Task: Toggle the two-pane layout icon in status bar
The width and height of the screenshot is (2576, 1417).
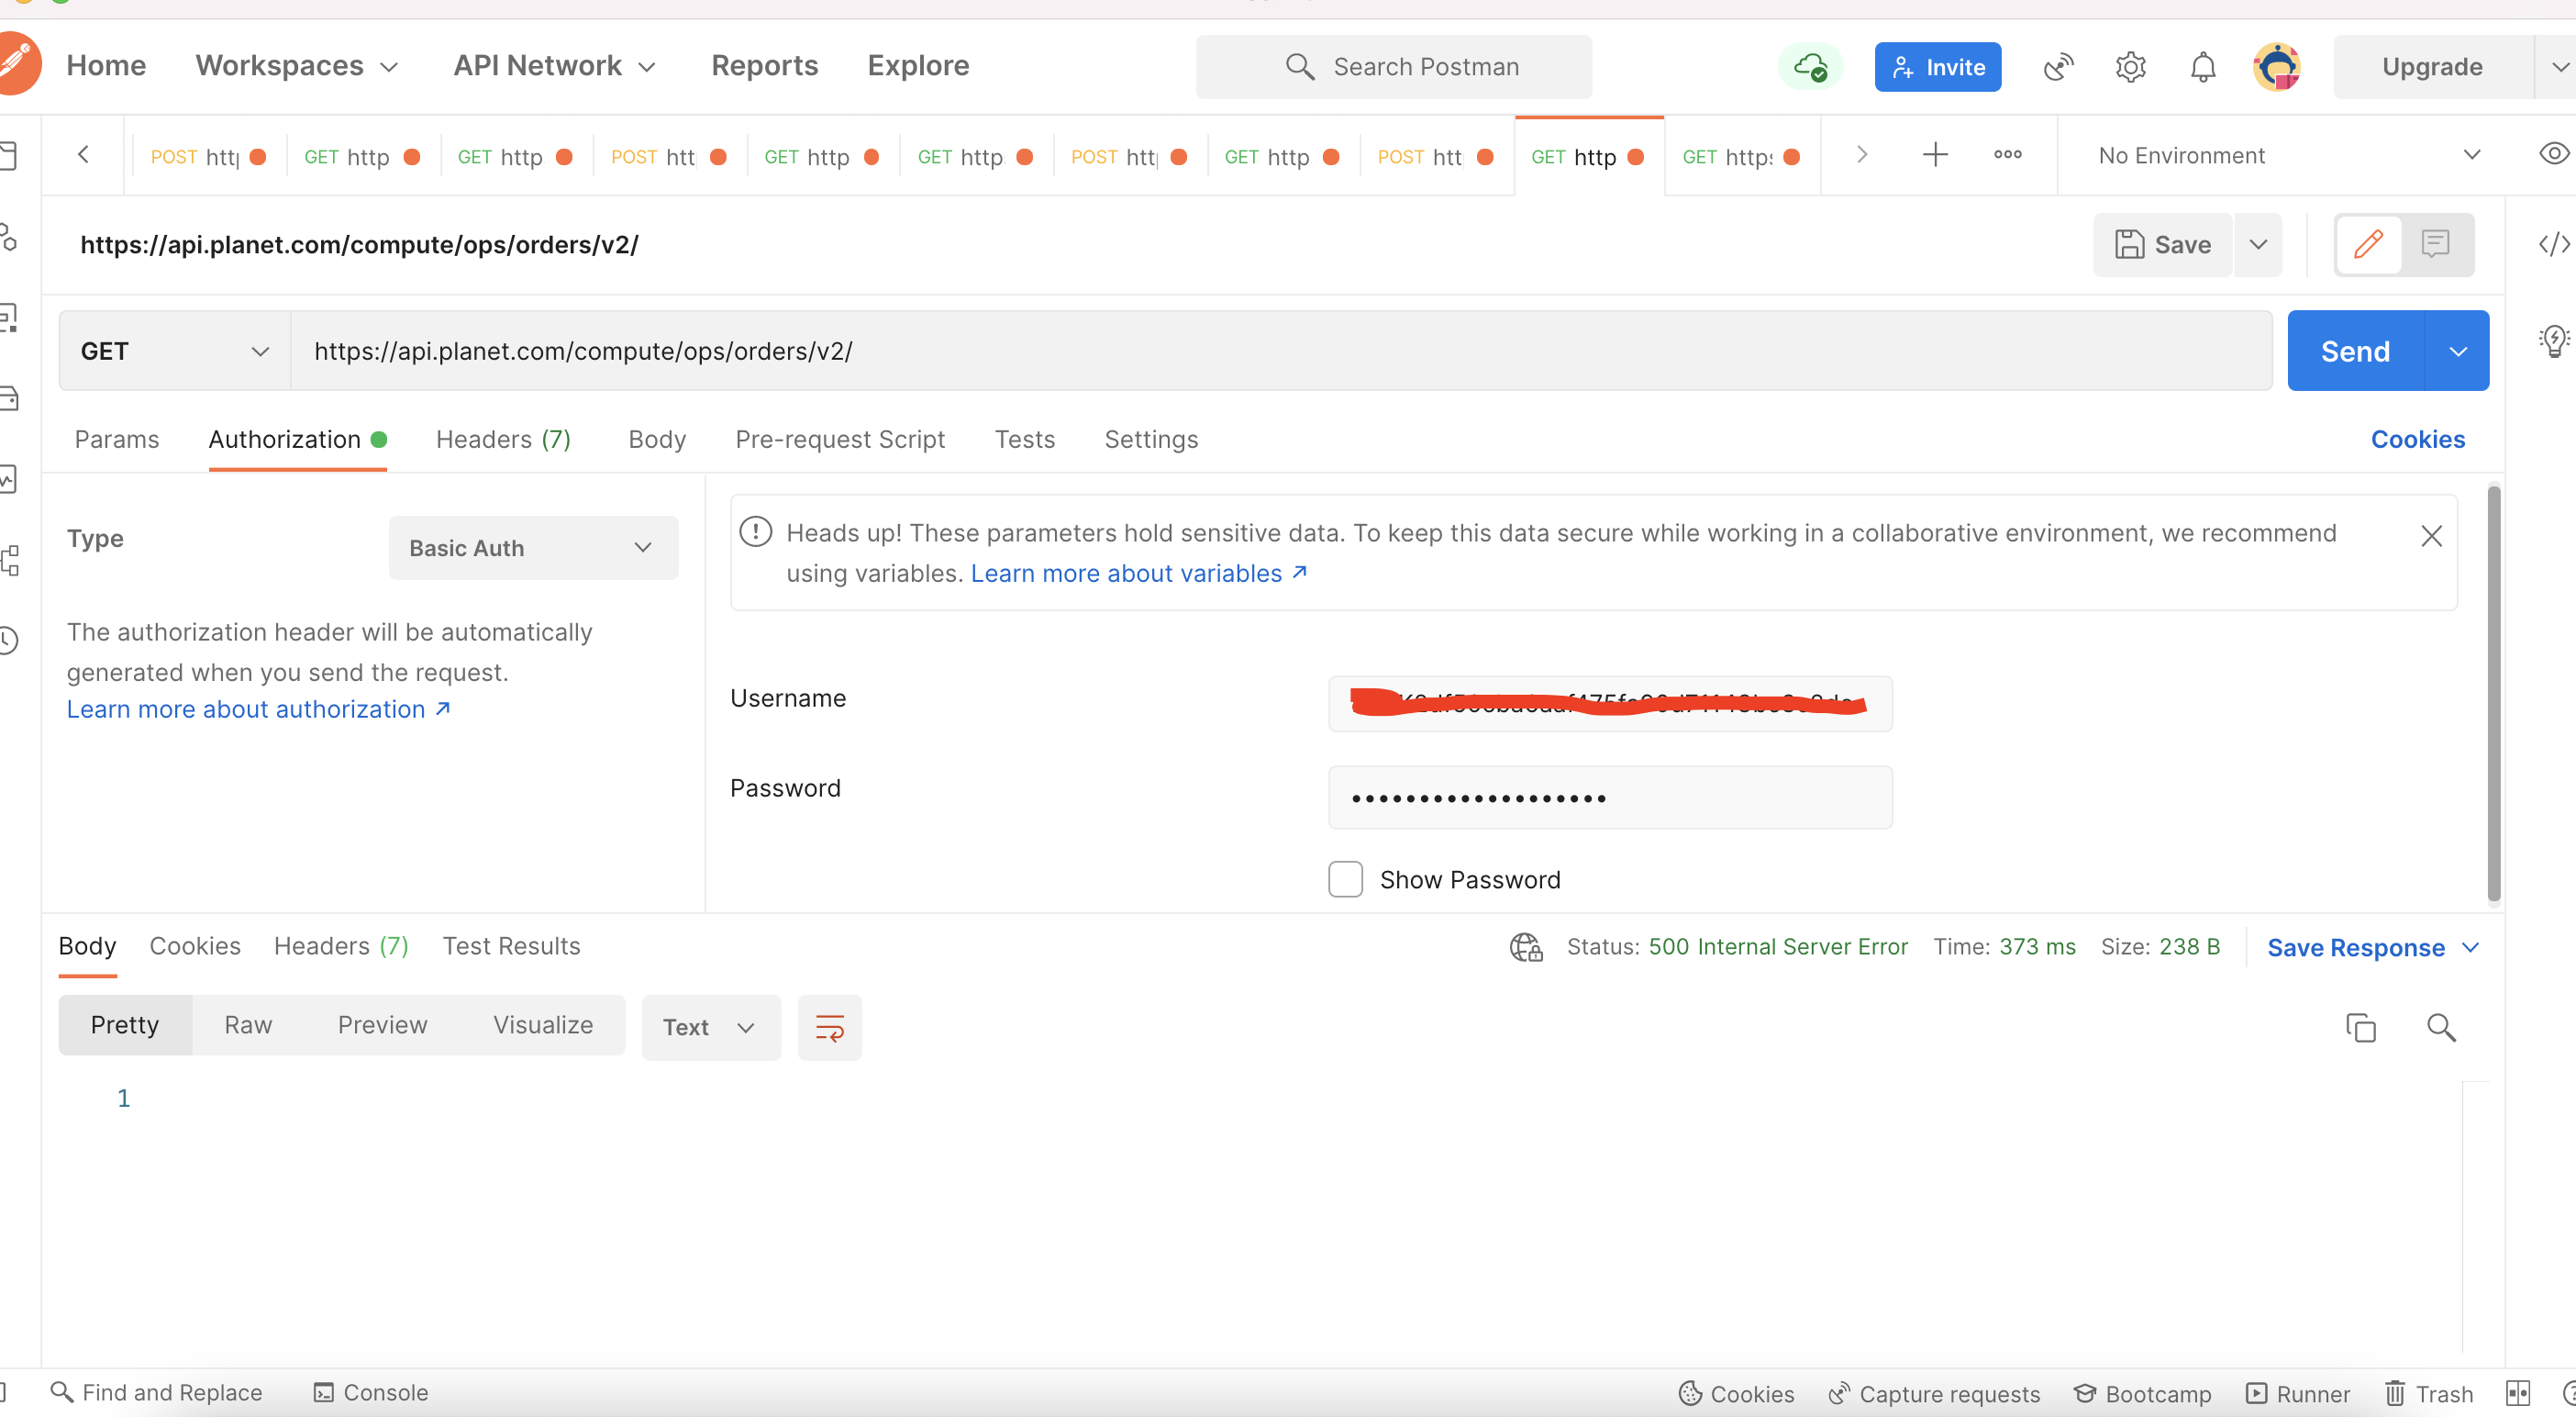Action: pyautogui.click(x=2518, y=1393)
